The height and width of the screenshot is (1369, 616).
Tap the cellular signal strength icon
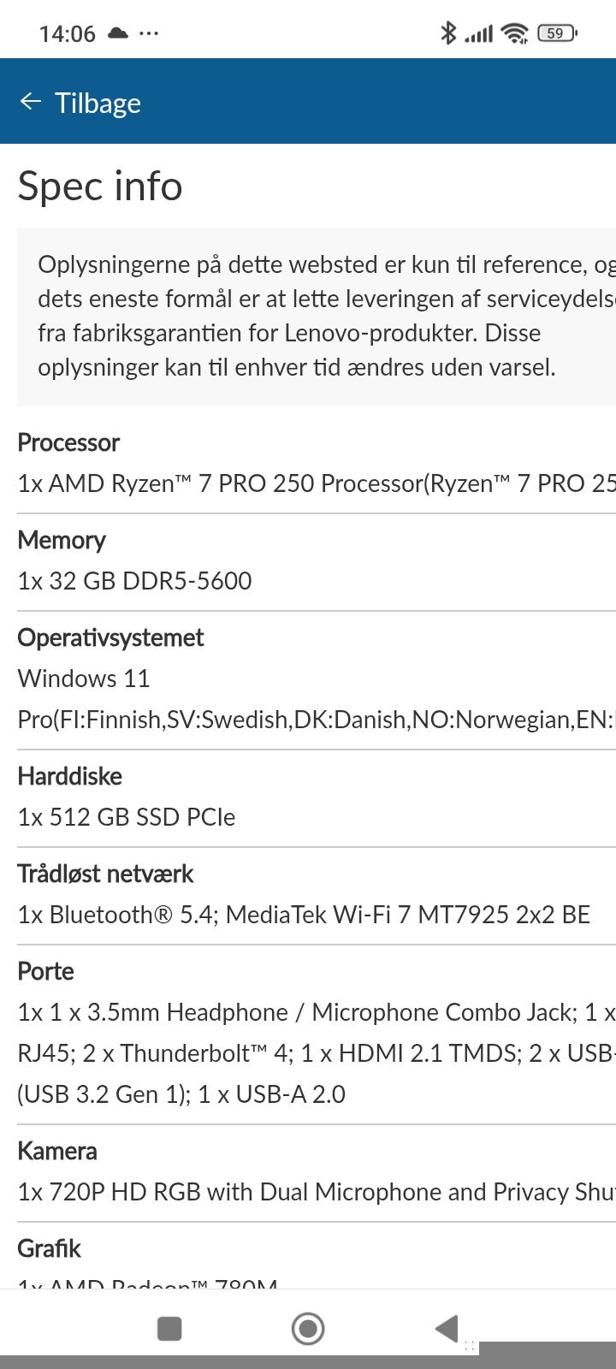pos(478,33)
